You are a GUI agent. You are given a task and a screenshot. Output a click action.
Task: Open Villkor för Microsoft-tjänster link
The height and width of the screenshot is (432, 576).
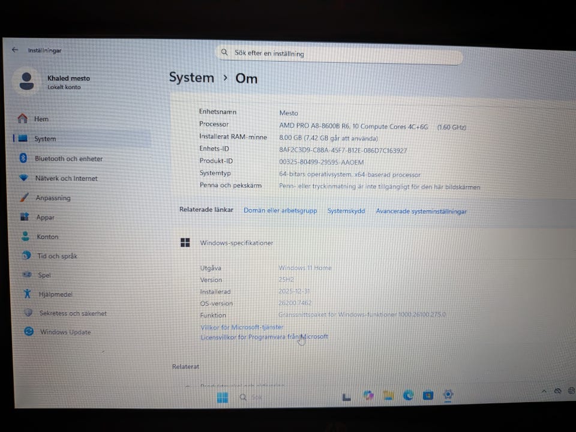242,327
